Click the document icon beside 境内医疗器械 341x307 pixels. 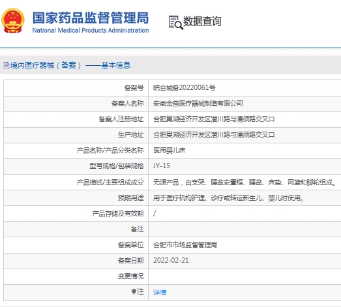(7, 65)
